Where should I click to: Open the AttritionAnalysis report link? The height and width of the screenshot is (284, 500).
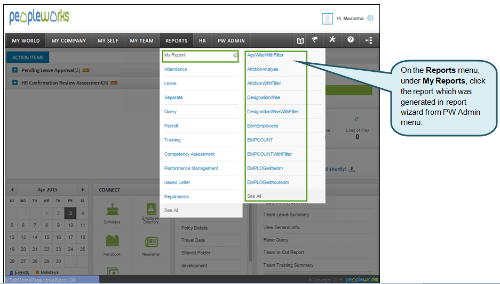[x=263, y=69]
